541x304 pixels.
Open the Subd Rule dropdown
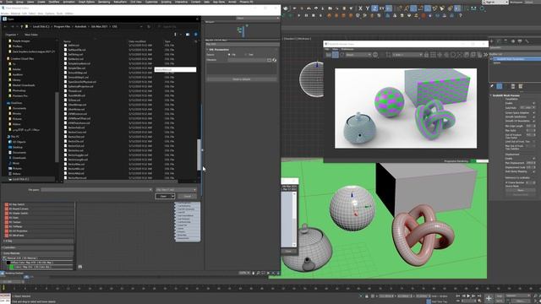coord(527,107)
